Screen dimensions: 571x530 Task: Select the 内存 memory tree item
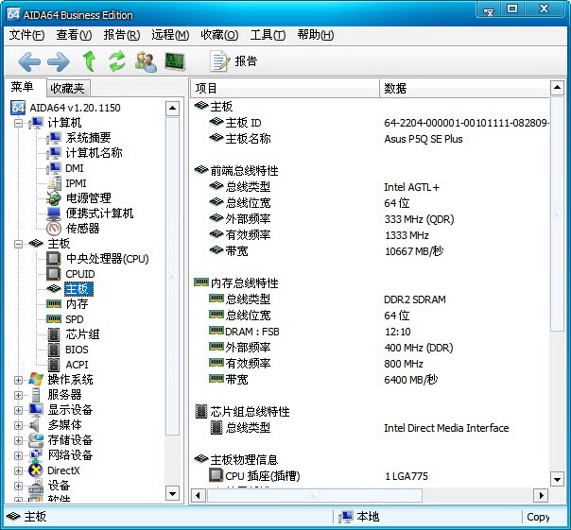coord(77,304)
